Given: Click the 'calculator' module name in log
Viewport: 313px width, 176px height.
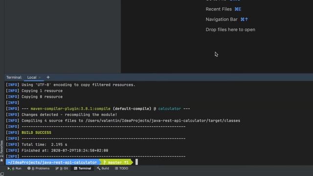Looking at the screenshot, I should [170, 109].
